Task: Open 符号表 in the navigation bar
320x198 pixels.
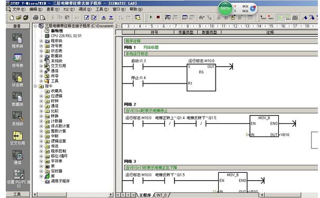Action: pos(17,60)
